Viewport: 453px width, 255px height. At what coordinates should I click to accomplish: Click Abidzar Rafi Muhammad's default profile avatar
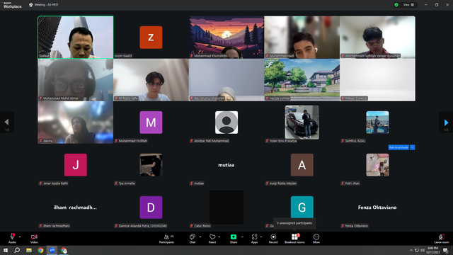click(x=226, y=123)
